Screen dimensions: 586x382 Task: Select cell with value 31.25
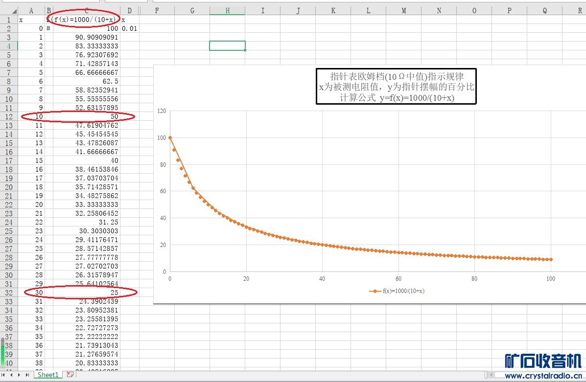(x=86, y=222)
